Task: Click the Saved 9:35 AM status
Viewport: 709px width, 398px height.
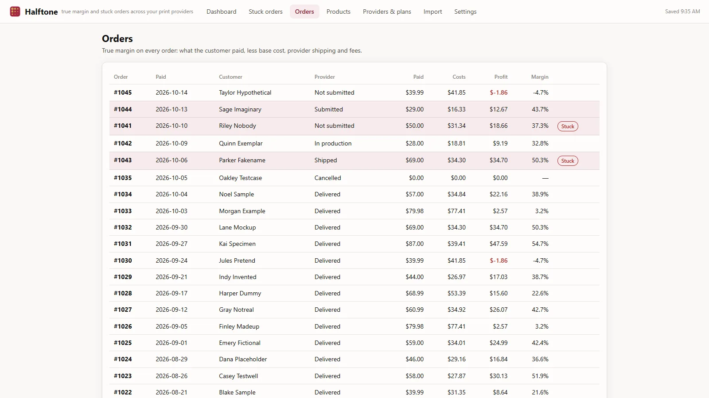Action: click(x=682, y=11)
